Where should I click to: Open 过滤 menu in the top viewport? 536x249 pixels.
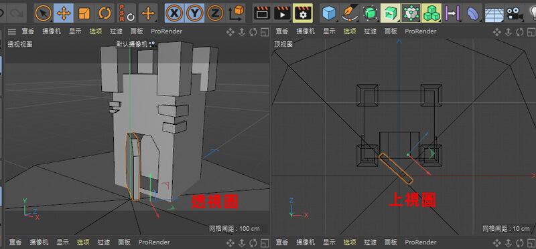pos(371,31)
